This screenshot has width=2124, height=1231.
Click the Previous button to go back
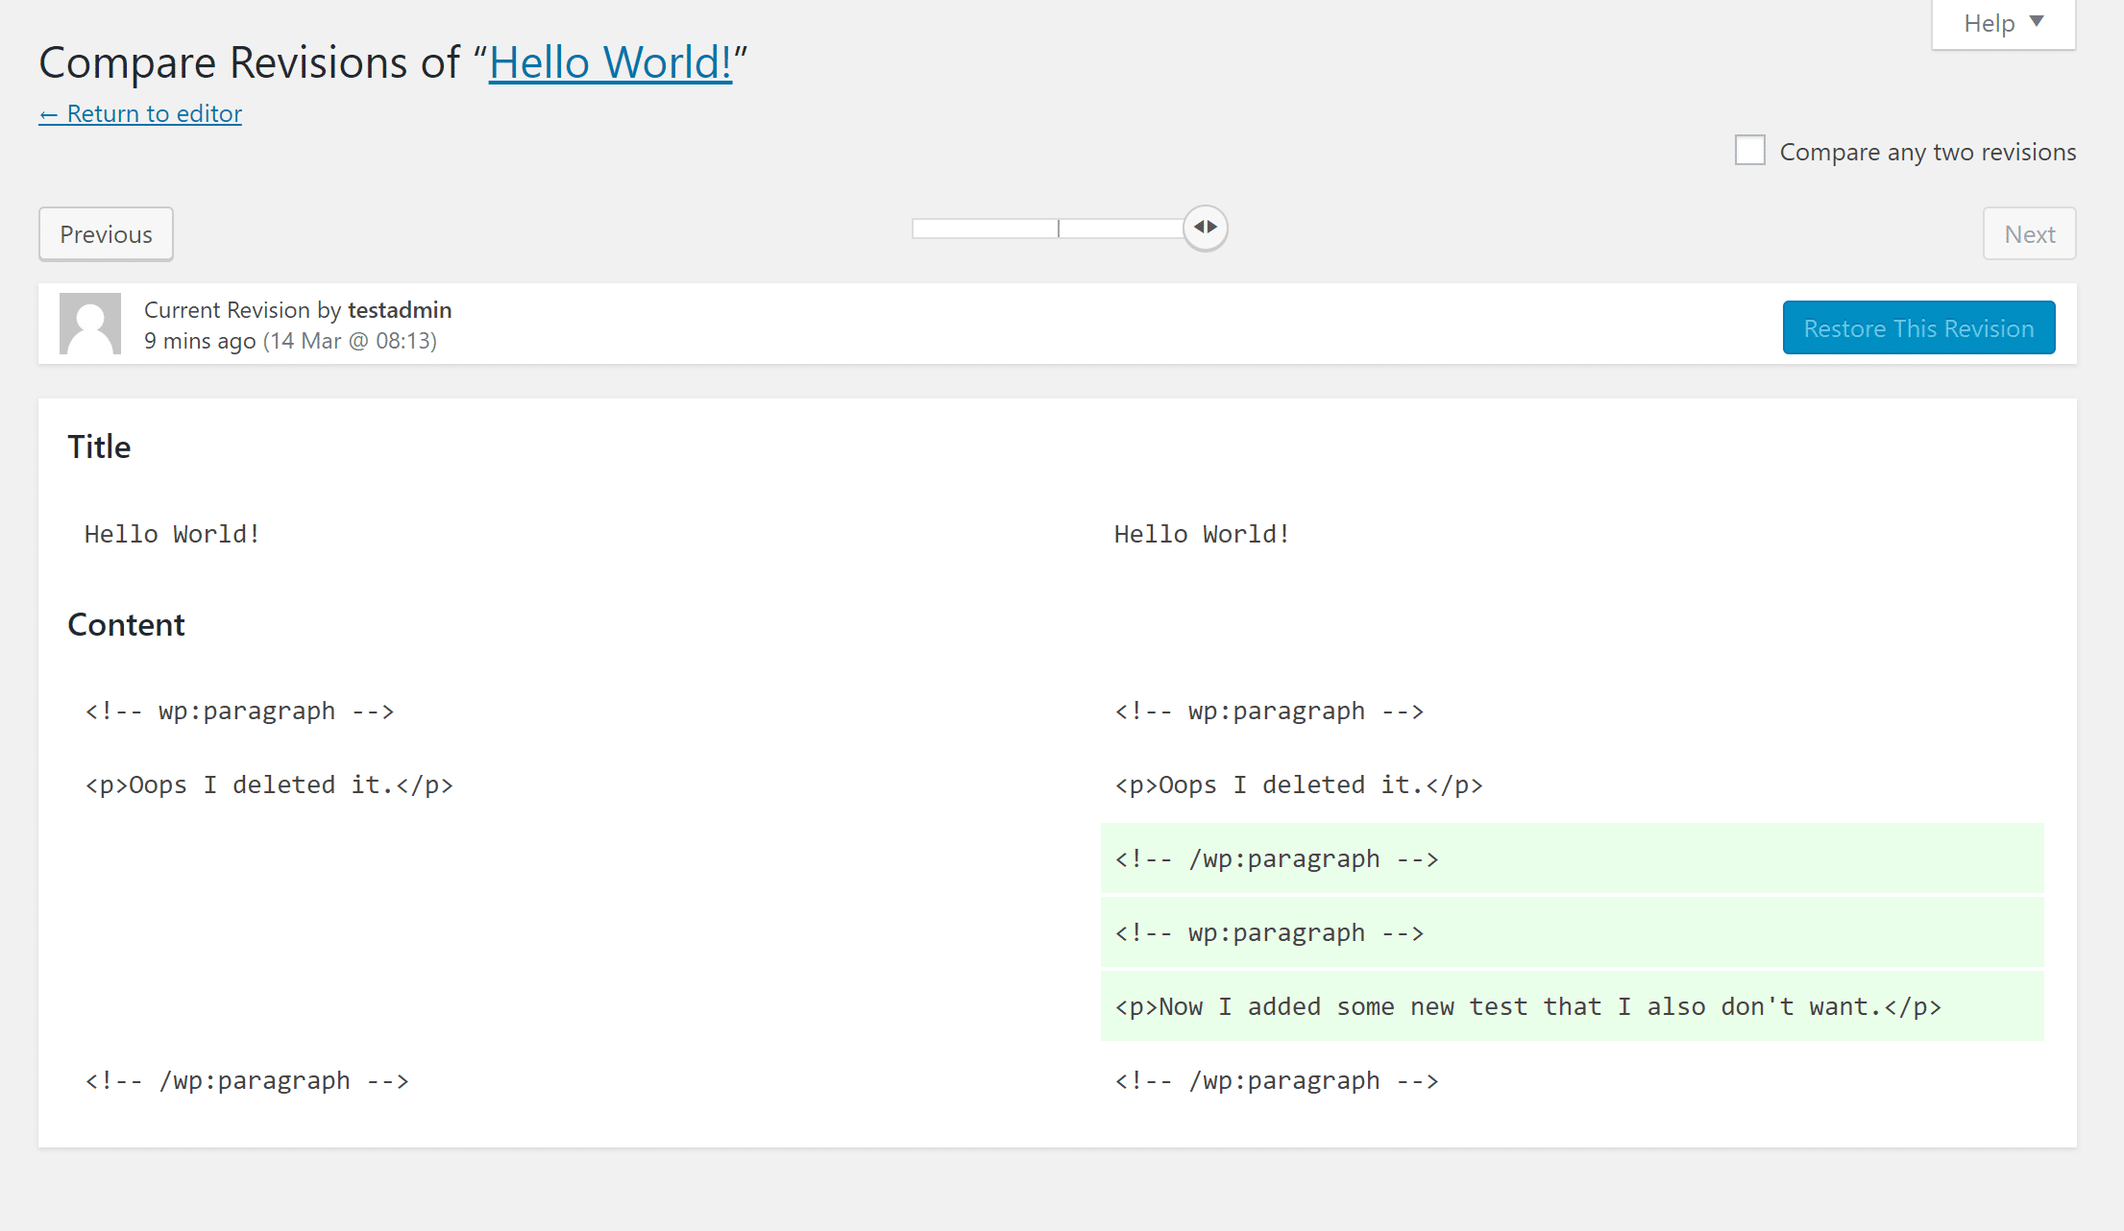click(104, 233)
